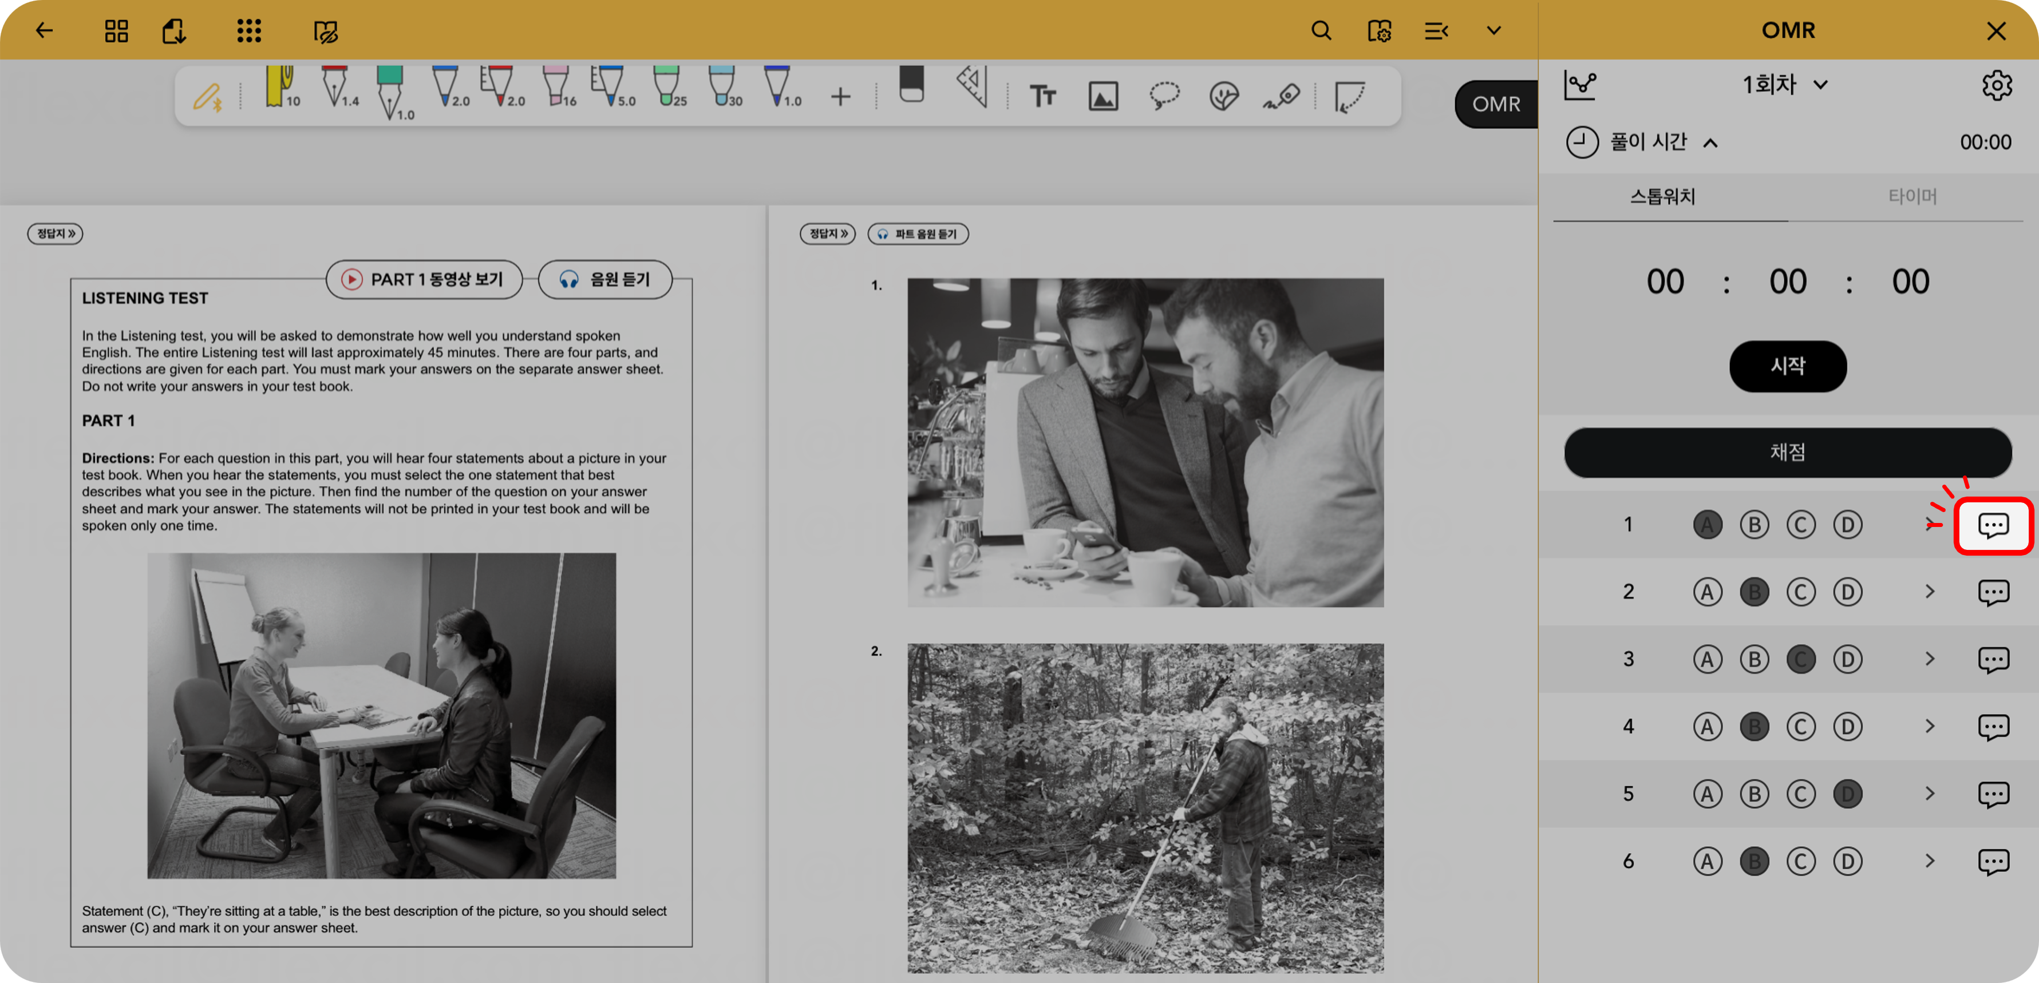Select the lasso tool

1164,97
